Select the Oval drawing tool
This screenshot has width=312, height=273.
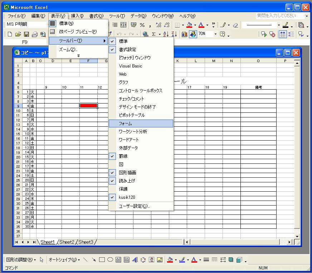point(110,260)
